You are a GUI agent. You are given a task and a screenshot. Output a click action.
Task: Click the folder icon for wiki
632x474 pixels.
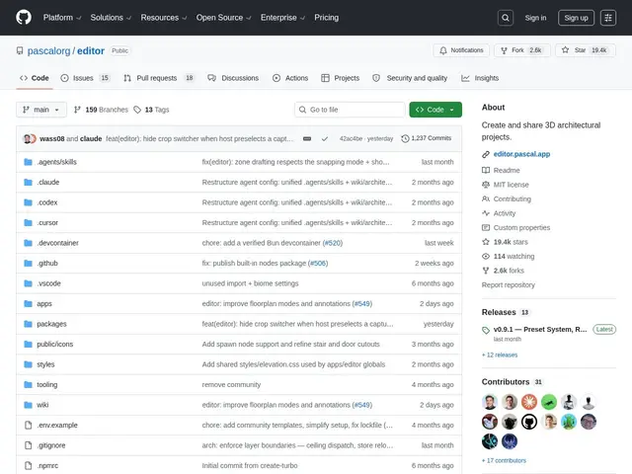(28, 405)
